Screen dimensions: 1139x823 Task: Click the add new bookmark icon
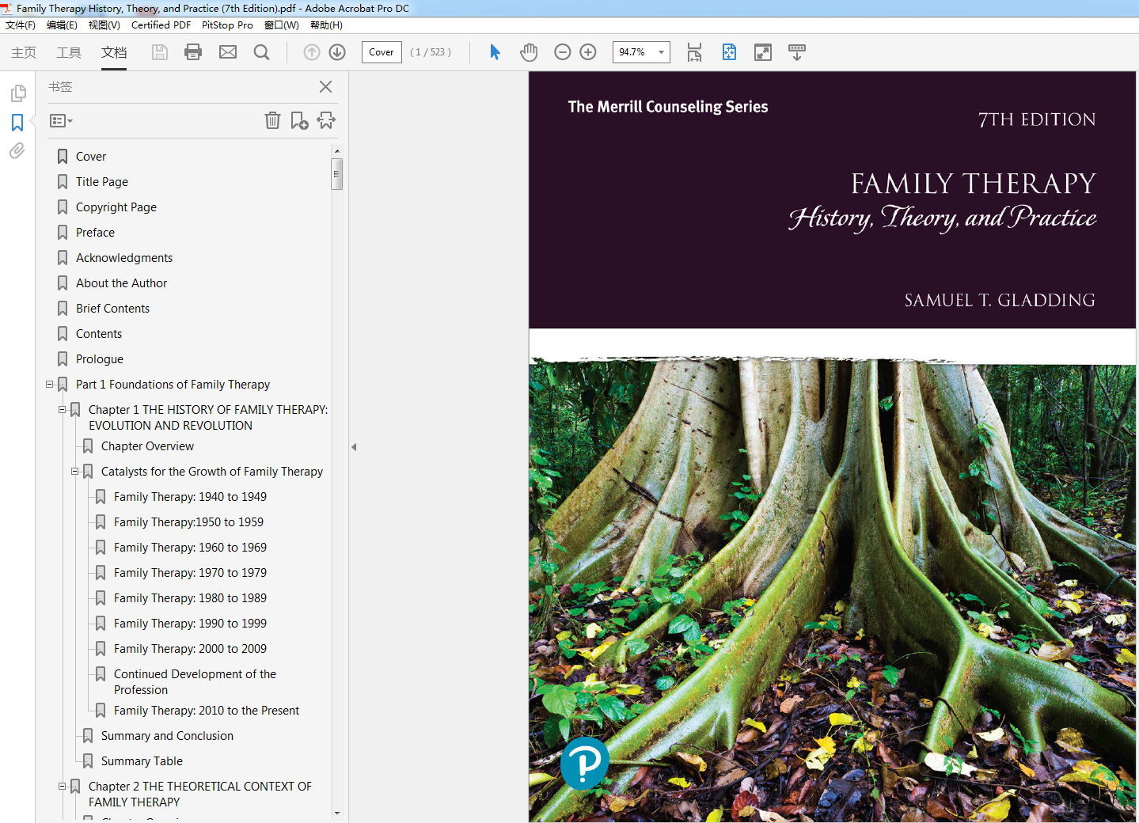click(x=299, y=120)
